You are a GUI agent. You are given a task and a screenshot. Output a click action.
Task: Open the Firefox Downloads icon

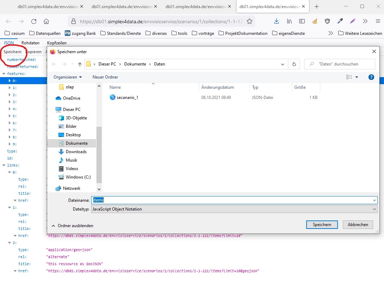coord(276,21)
